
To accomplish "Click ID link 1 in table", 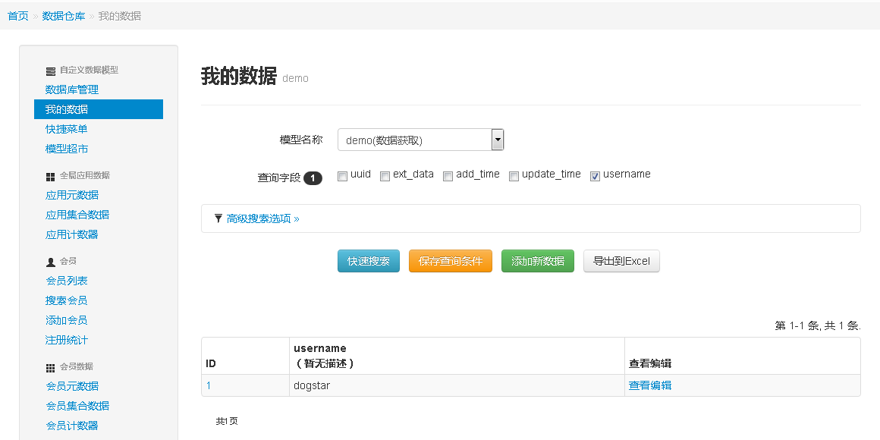I will pyautogui.click(x=209, y=385).
